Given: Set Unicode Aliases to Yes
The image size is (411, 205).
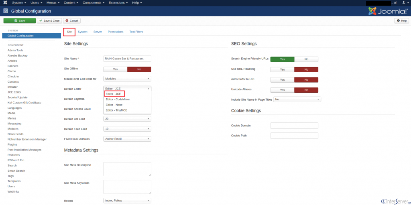Looking at the screenshot, I should pos(282,90).
